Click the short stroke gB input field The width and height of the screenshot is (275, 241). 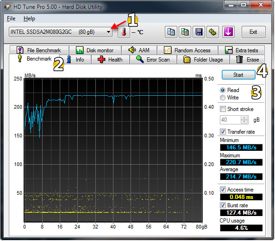coord(231,120)
